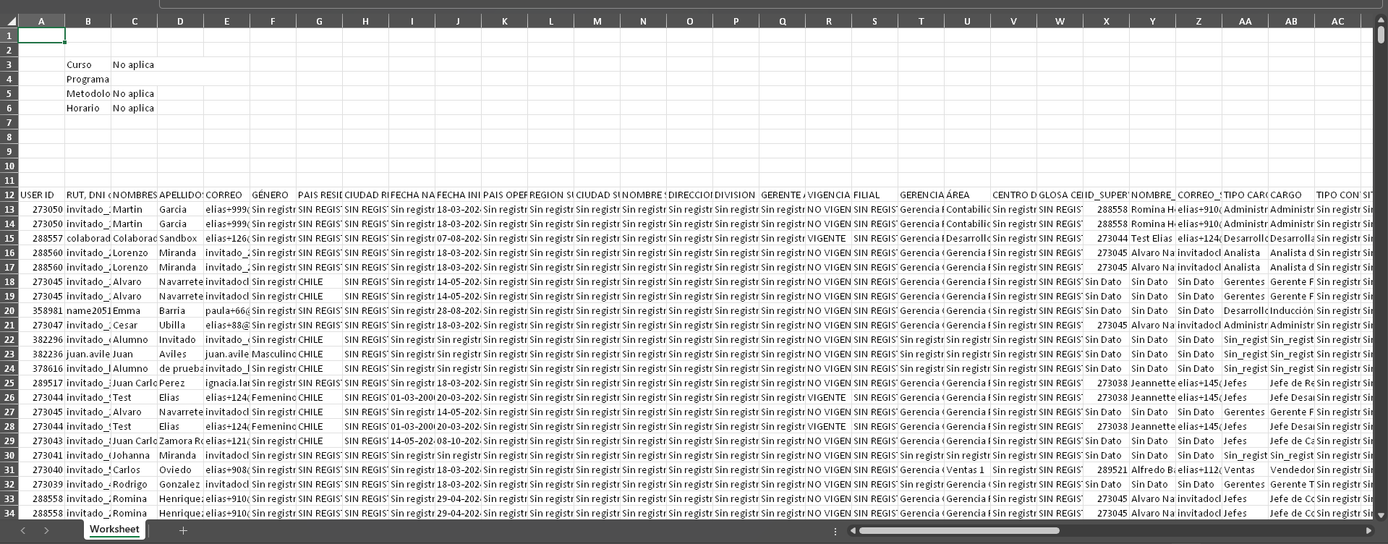Click the three-dot handle beside horizontal scrollbar
Image resolution: width=1388 pixels, height=544 pixels.
[x=835, y=531]
